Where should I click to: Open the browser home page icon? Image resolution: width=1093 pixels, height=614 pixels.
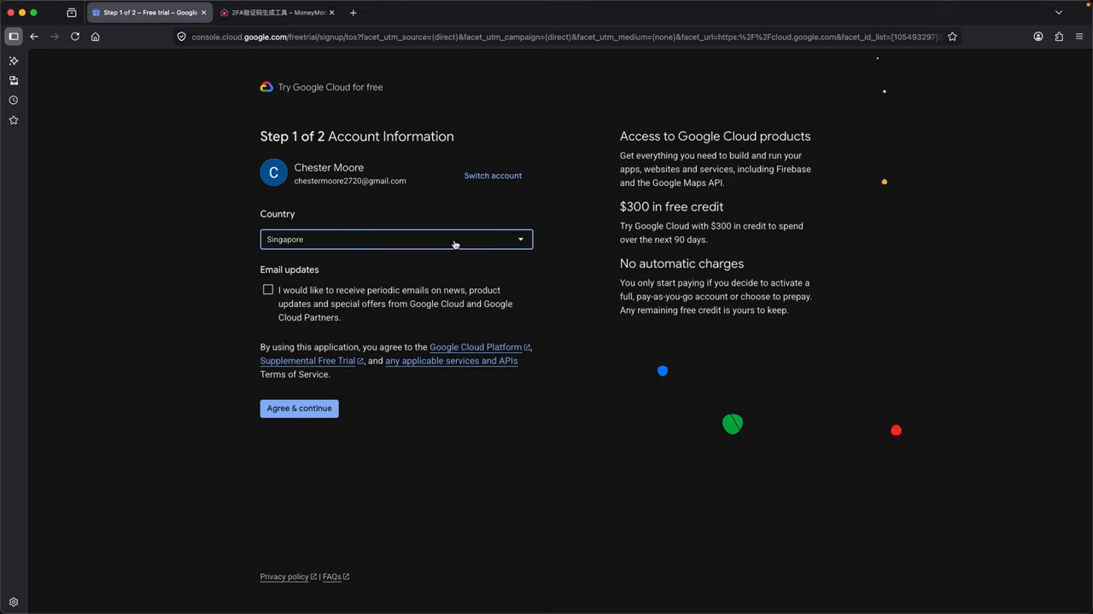pos(96,37)
